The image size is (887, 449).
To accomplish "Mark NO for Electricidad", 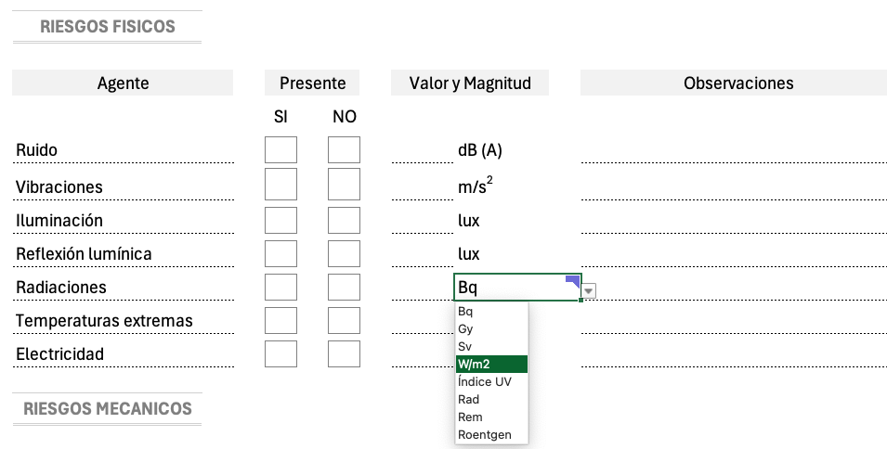I will 344,354.
